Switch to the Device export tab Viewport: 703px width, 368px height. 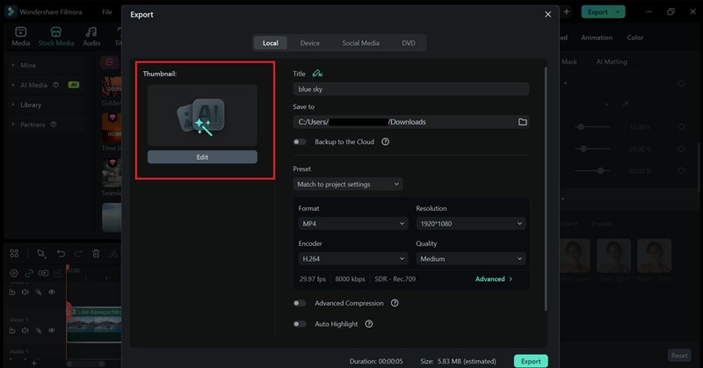[x=310, y=43]
